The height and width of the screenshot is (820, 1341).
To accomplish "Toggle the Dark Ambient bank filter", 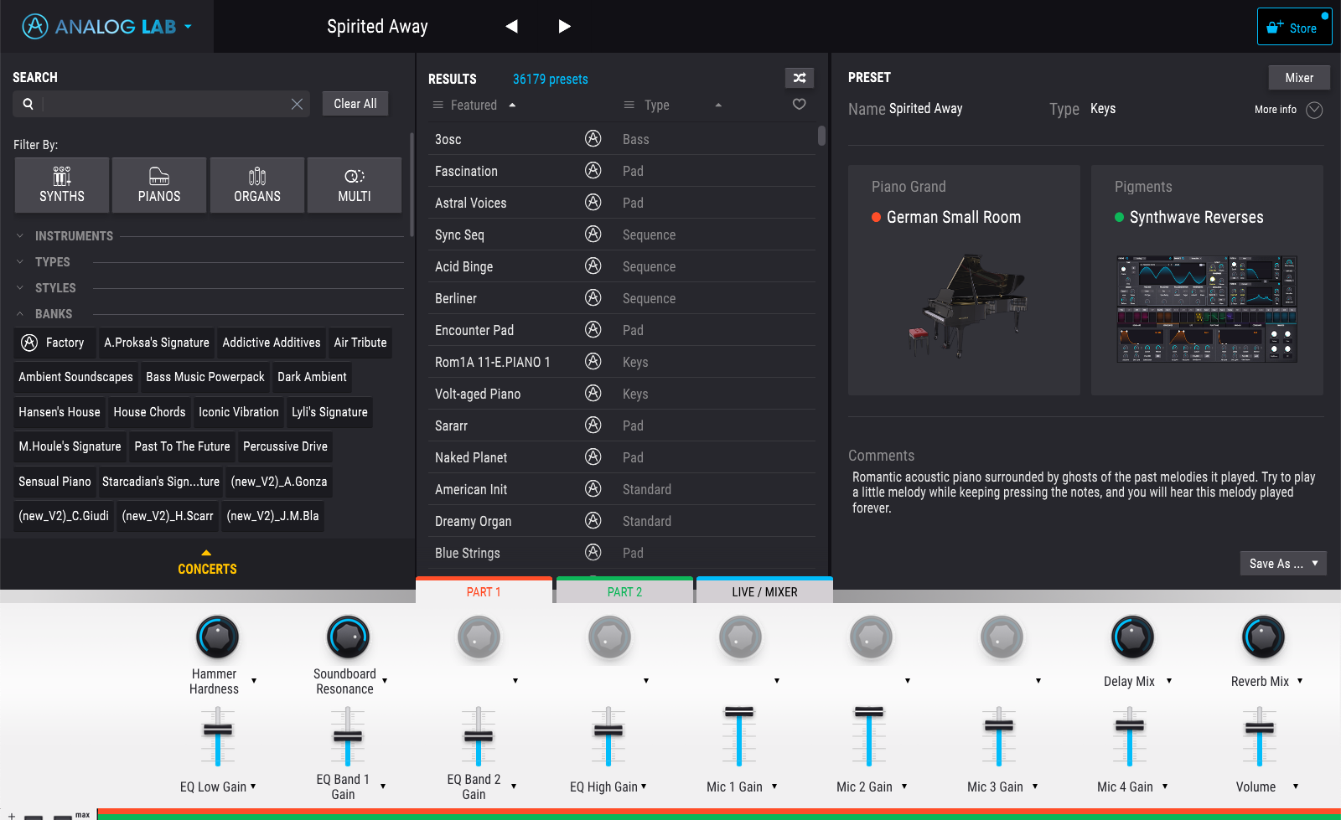I will (x=312, y=377).
